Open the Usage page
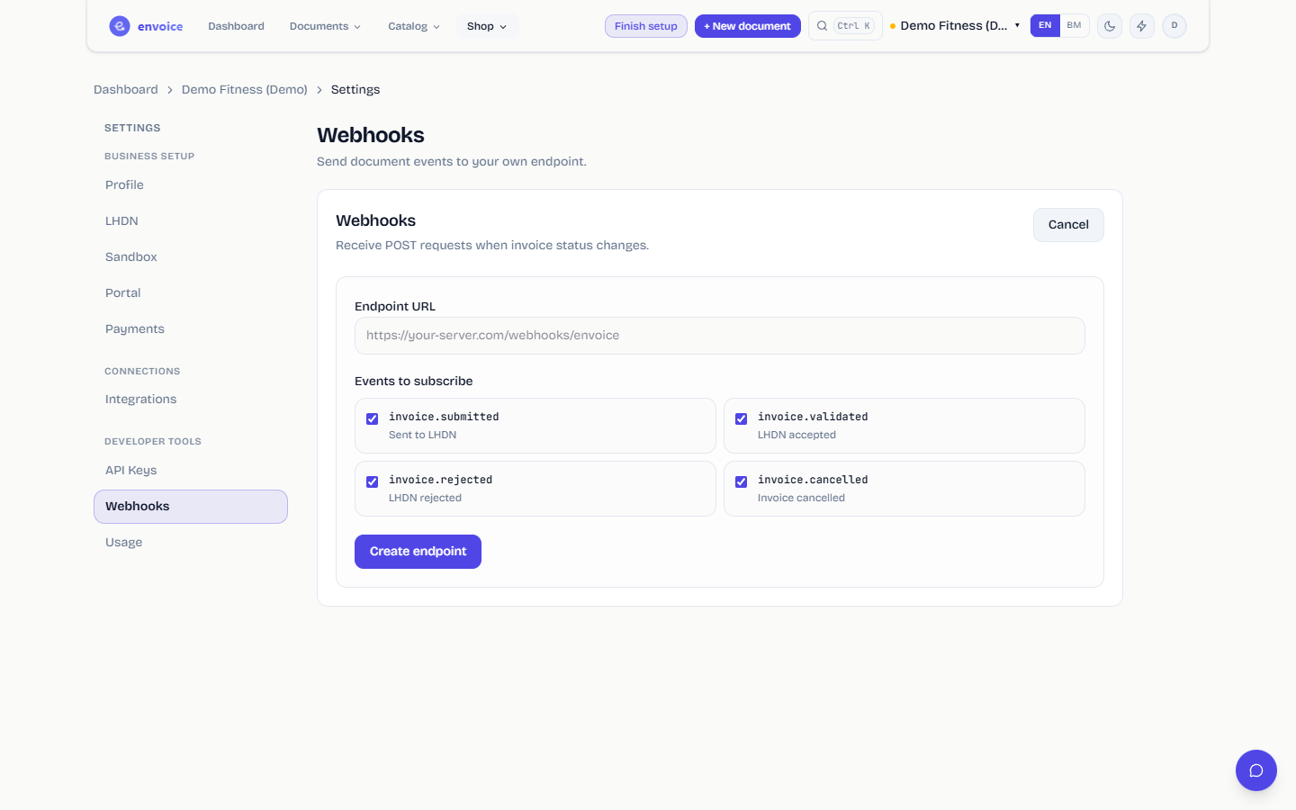 (191, 542)
